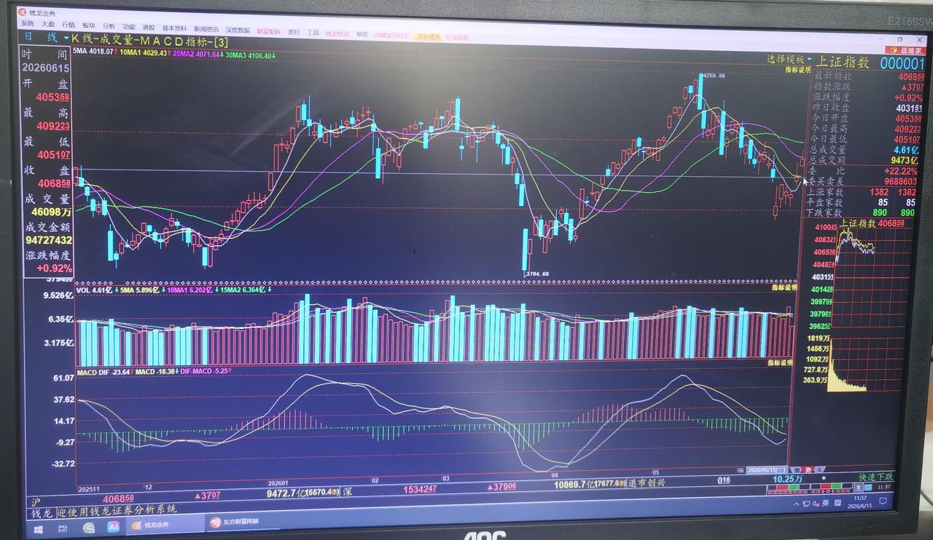This screenshot has height=540, width=933.
Task: Click the 委比 +22.22% value
Action: (x=900, y=171)
